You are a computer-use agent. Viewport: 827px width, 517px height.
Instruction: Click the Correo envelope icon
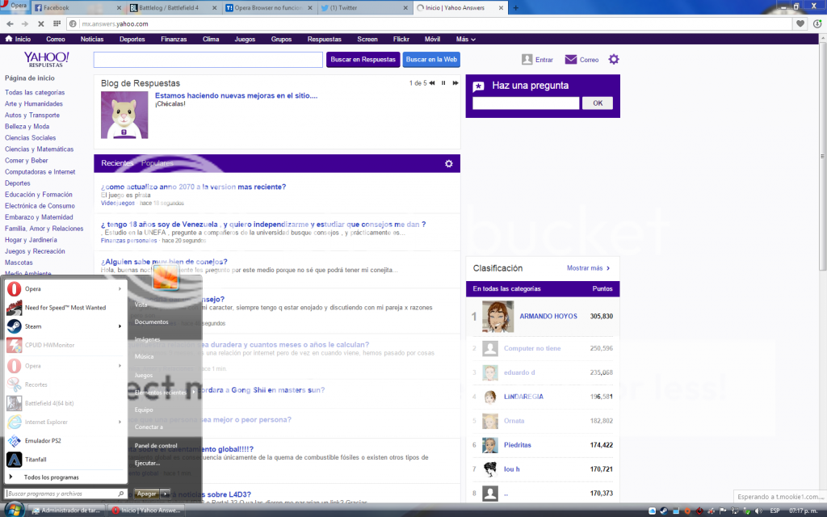[571, 60]
